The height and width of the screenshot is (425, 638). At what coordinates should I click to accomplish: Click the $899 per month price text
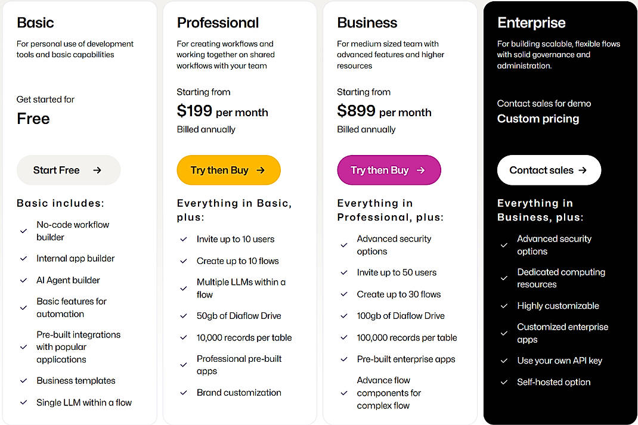pos(384,111)
